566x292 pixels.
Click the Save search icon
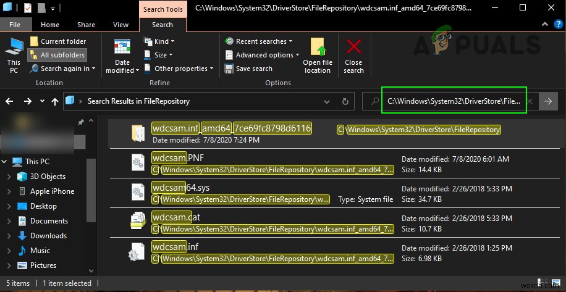tap(229, 69)
